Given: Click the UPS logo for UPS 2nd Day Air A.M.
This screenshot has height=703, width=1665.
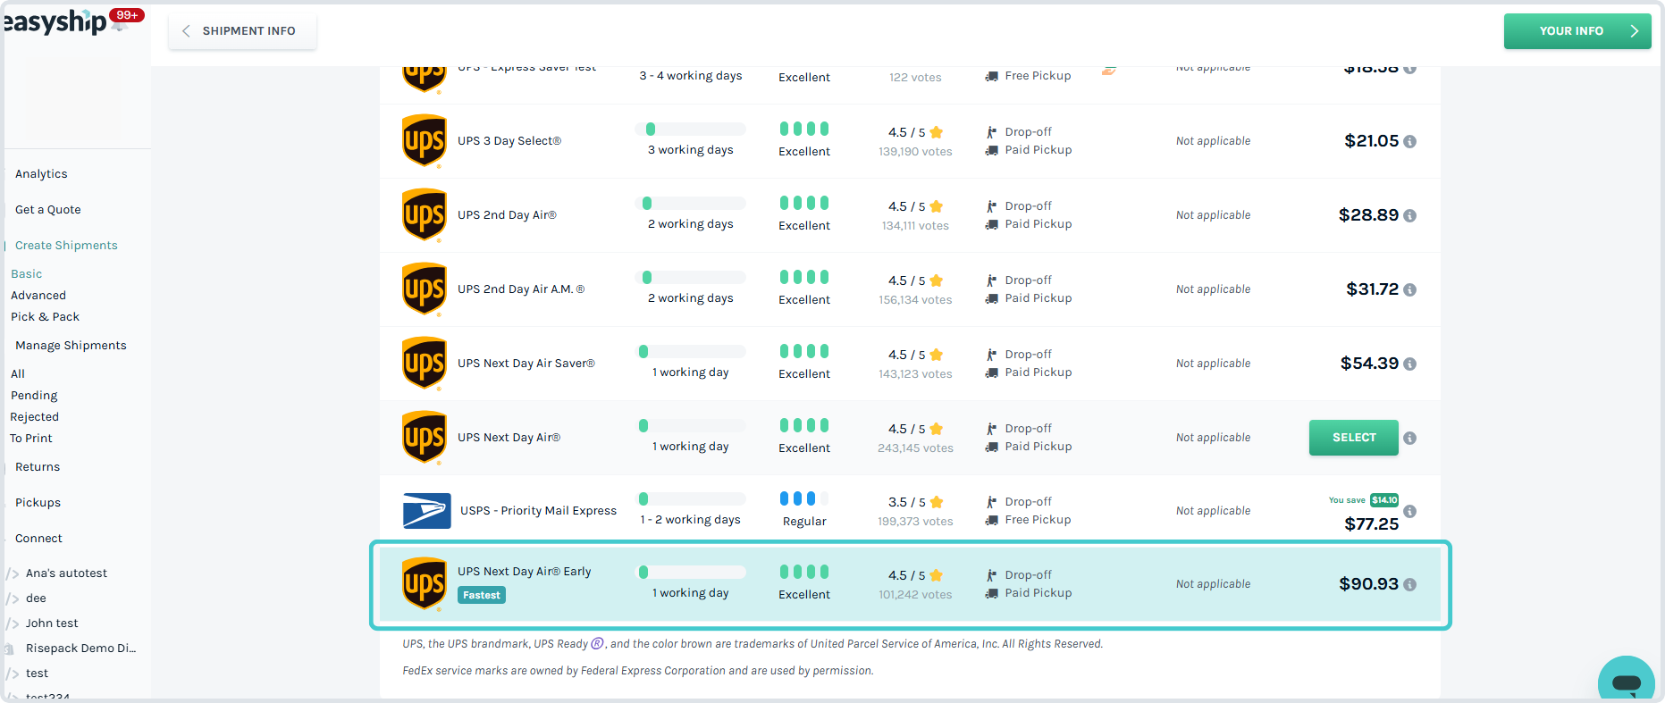Looking at the screenshot, I should click(x=424, y=289).
